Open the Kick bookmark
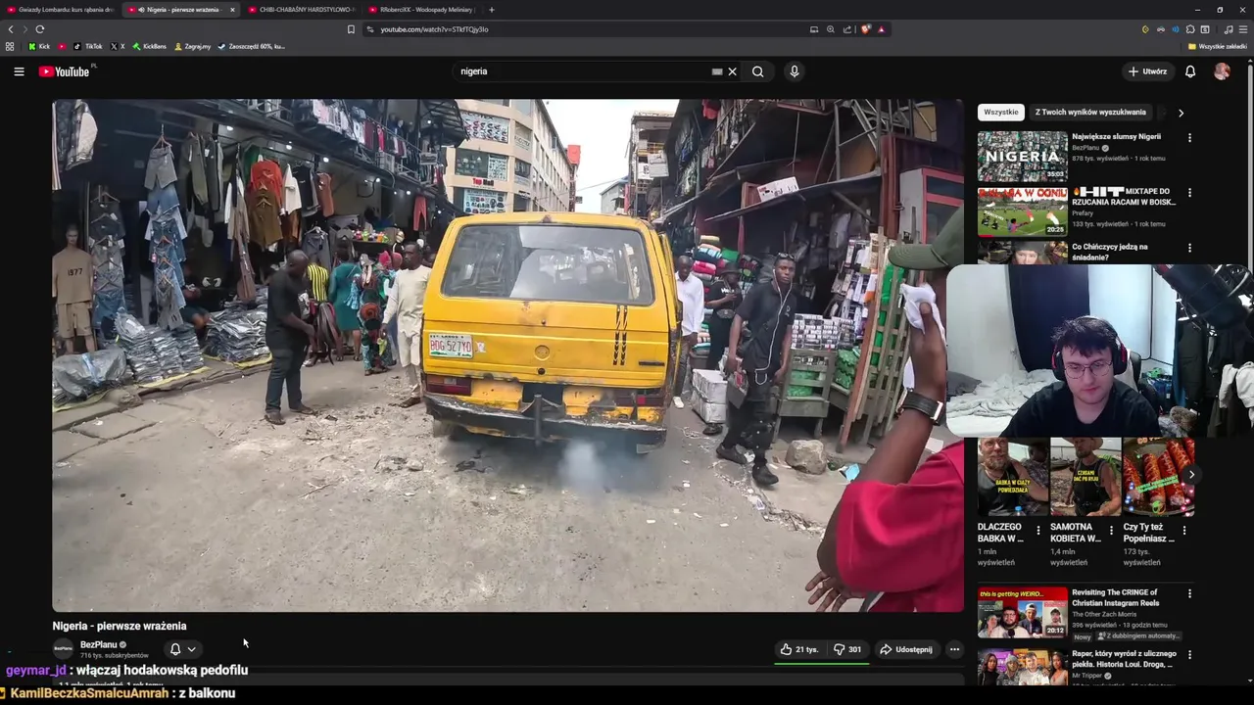Screen dimensions: 1254x705 39,46
